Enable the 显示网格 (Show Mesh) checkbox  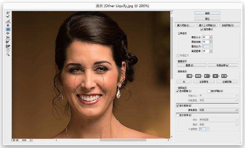click(209, 91)
